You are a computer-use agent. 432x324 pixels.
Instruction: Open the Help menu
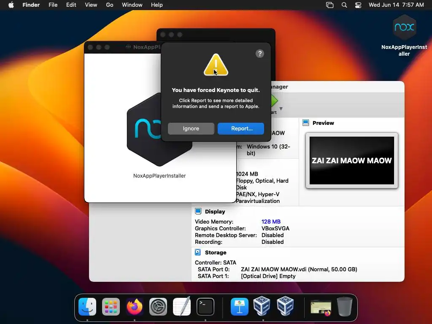click(157, 5)
